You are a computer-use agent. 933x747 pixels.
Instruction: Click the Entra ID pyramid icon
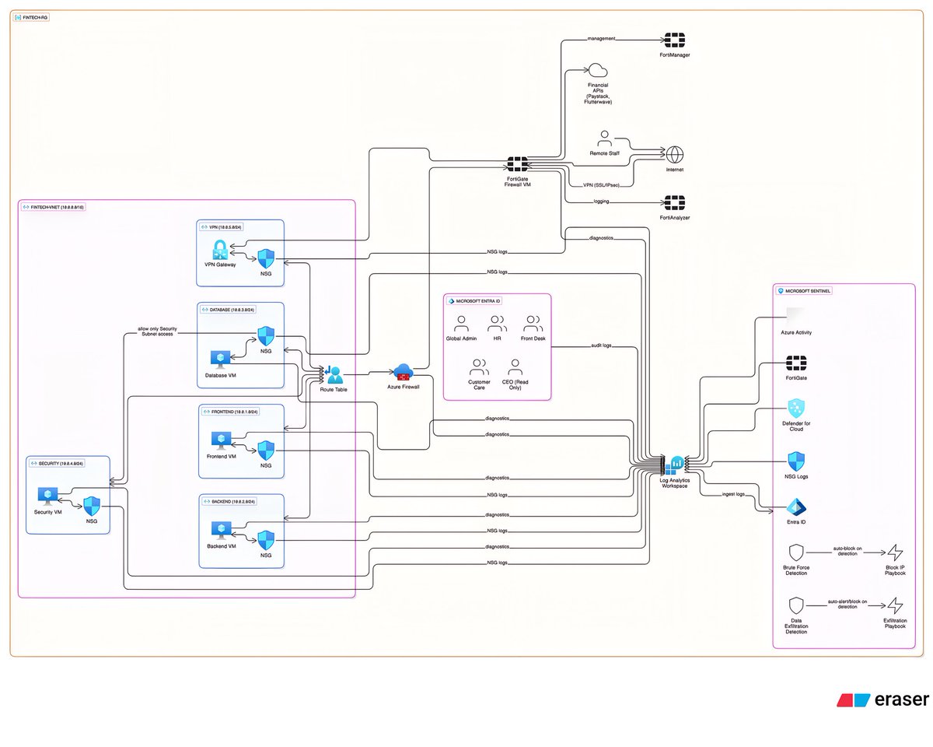pyautogui.click(x=795, y=507)
